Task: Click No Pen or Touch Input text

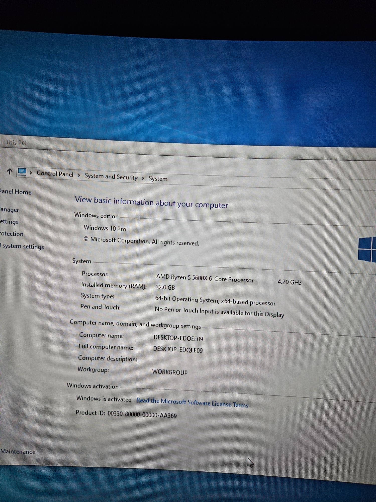Action: tap(220, 312)
